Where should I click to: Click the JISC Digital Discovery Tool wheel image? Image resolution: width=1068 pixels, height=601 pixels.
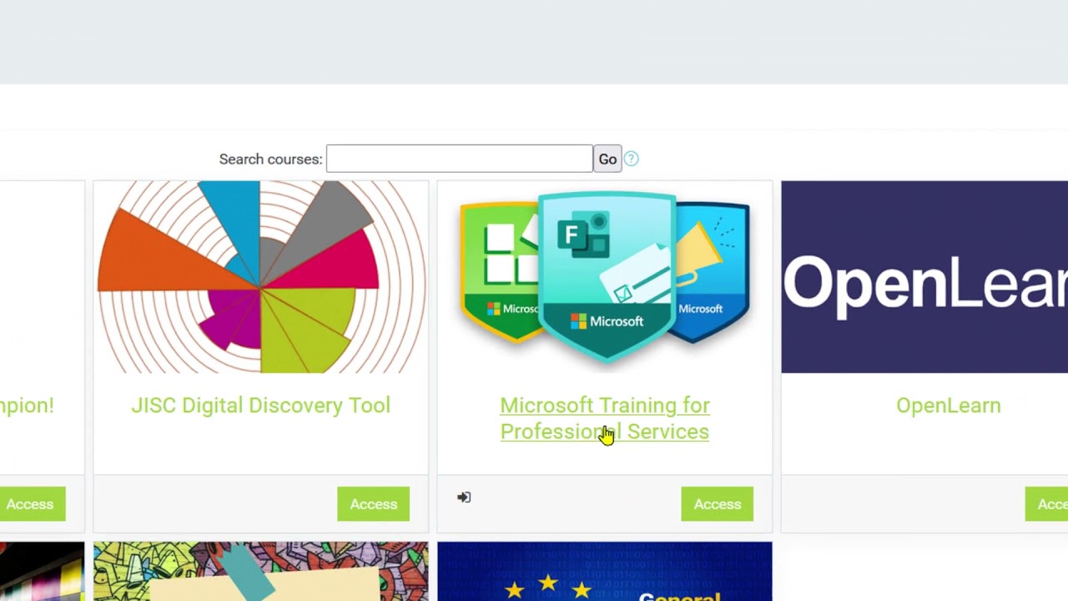pyautogui.click(x=260, y=277)
